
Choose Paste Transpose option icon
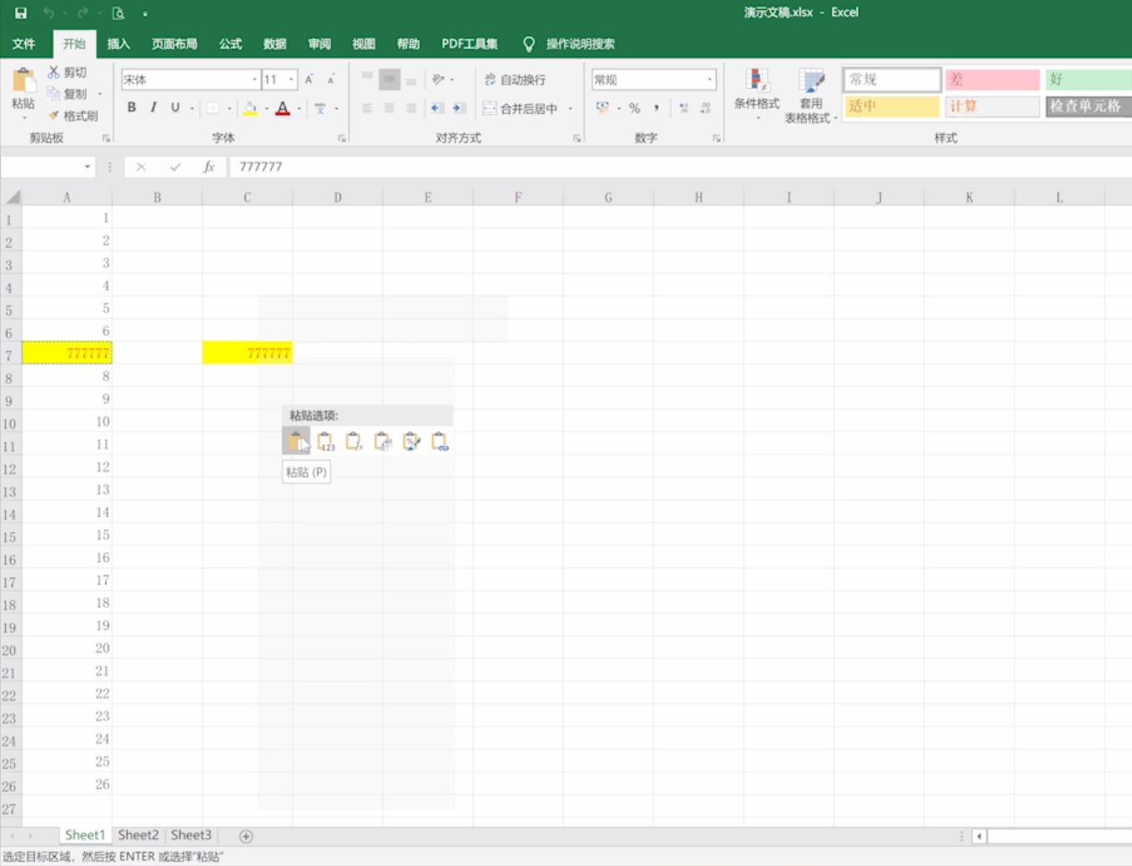point(383,441)
